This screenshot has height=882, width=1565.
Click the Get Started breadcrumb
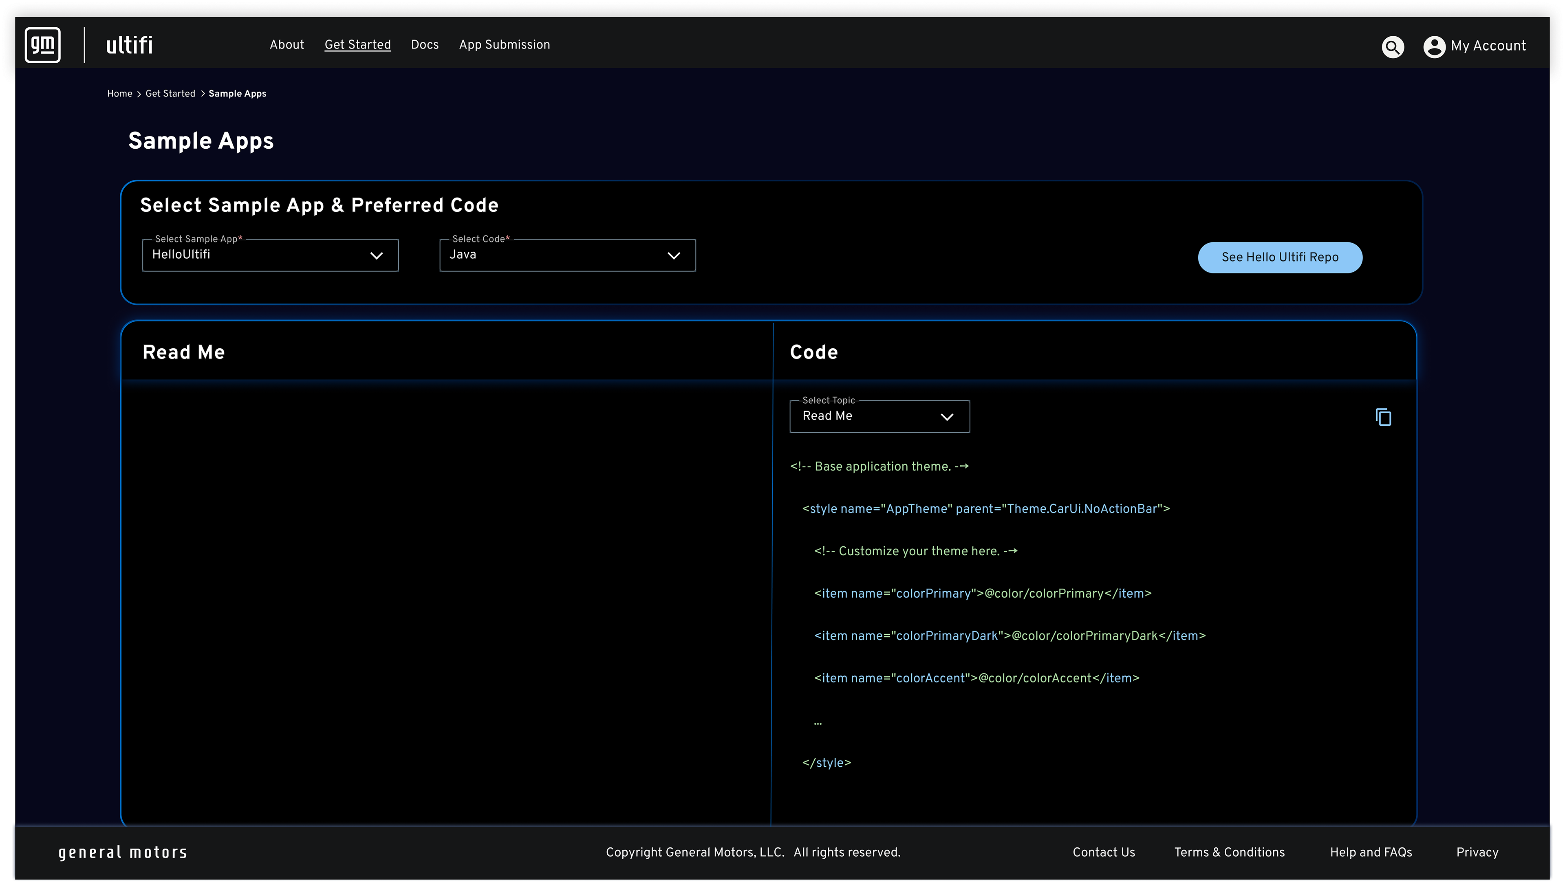pyautogui.click(x=170, y=94)
